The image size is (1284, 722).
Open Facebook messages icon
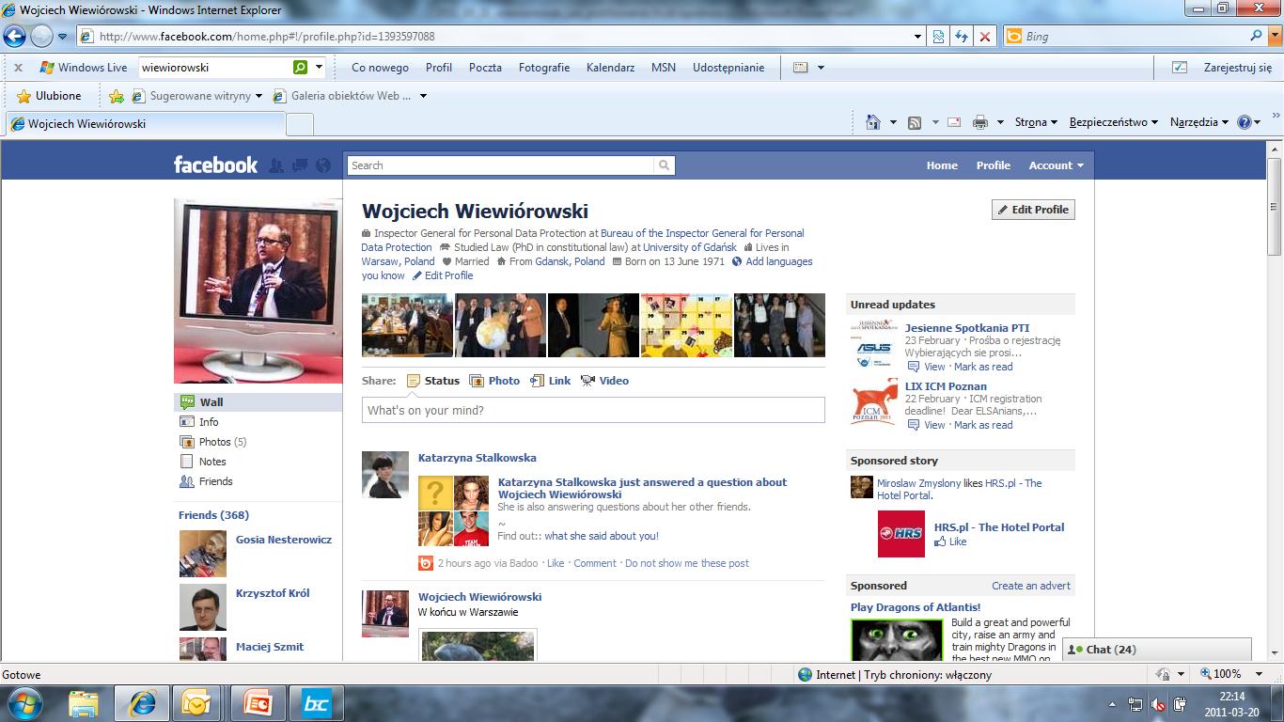click(x=300, y=165)
